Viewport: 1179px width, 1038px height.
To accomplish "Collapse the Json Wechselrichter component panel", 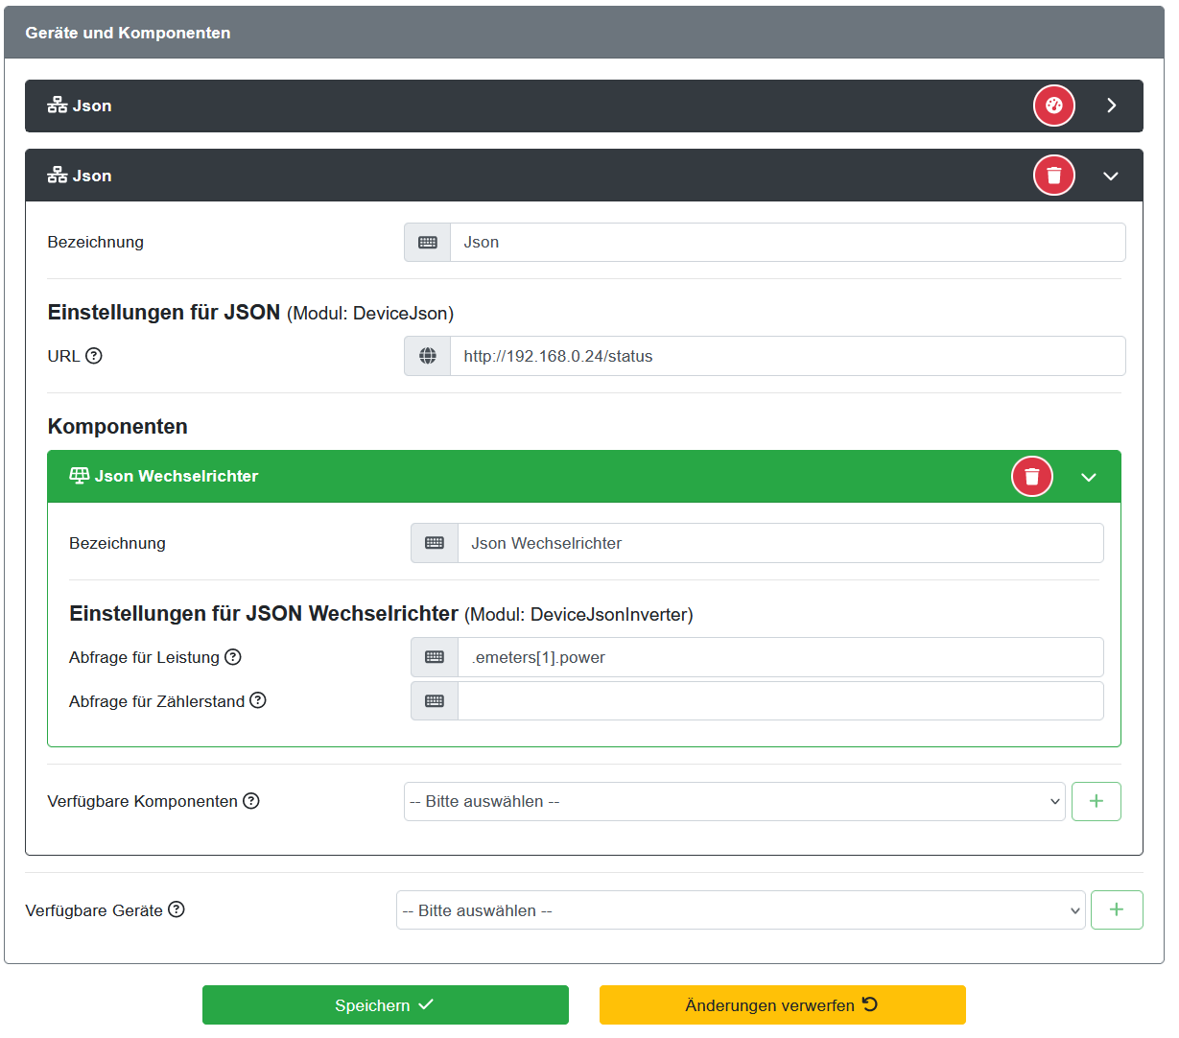I will point(1089,478).
